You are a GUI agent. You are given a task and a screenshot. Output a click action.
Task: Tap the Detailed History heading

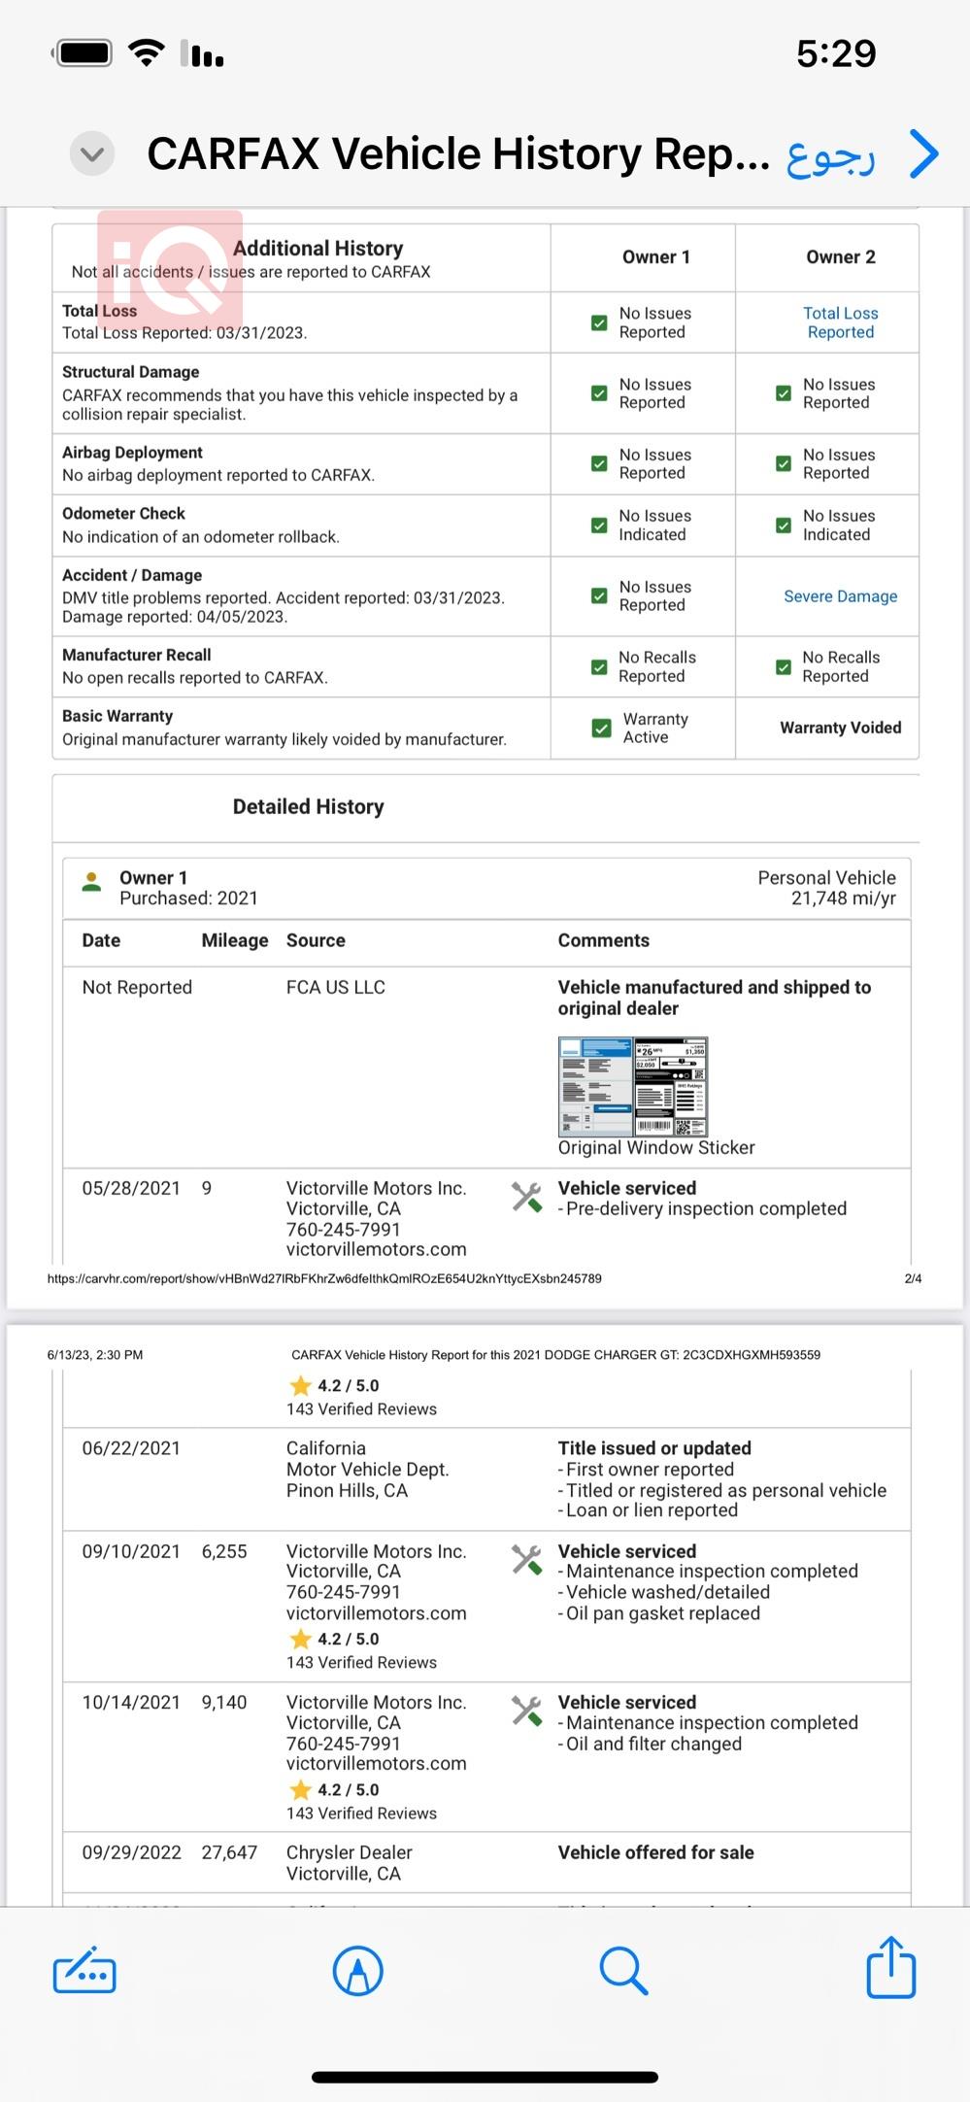click(308, 806)
